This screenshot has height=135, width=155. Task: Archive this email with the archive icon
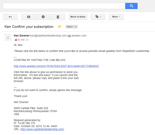click(x=28, y=17)
